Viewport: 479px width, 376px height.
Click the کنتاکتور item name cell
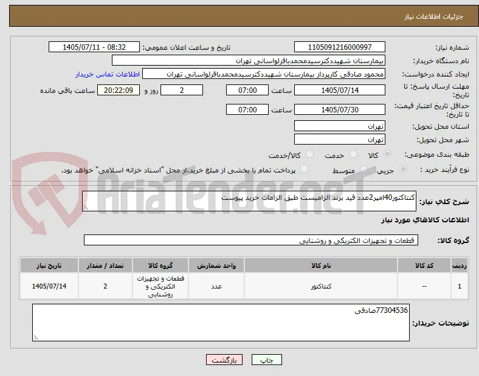click(321, 286)
